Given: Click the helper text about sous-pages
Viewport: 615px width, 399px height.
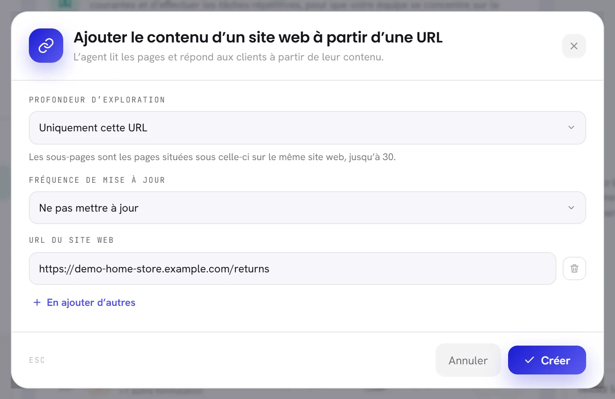Looking at the screenshot, I should point(212,157).
